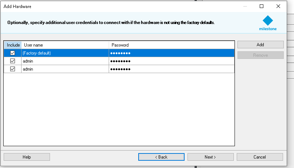Sort by the User name column header

point(65,45)
